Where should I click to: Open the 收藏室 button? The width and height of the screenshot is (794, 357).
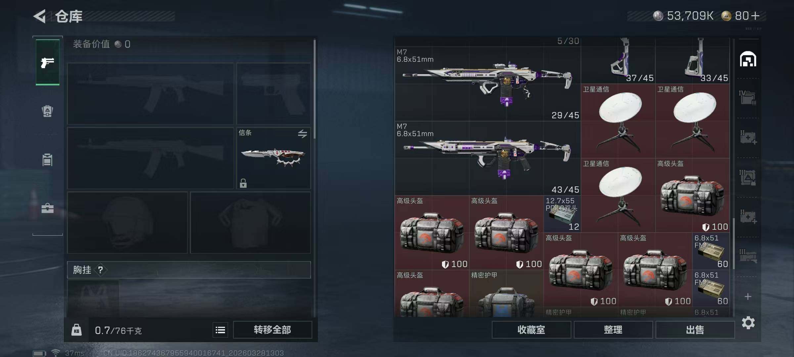531,330
